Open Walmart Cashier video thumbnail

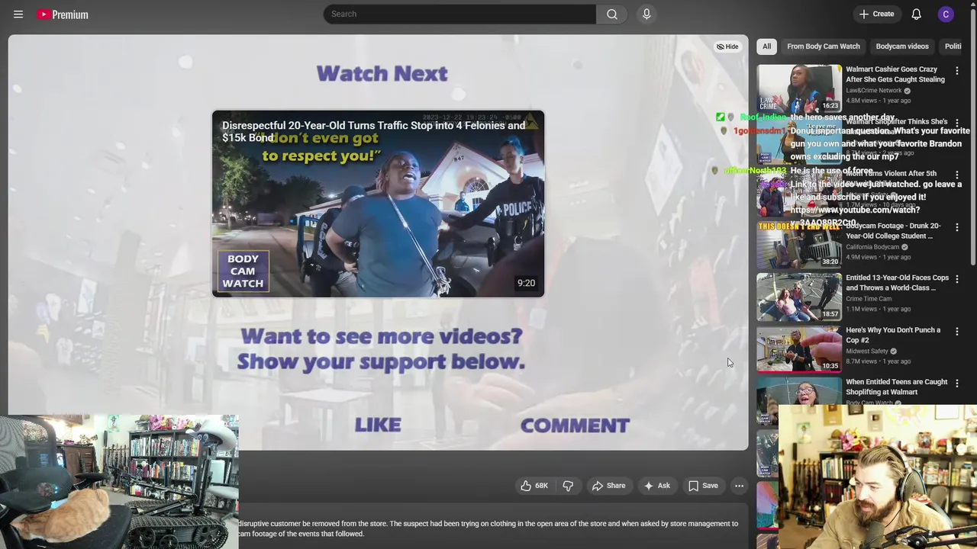[x=799, y=88]
